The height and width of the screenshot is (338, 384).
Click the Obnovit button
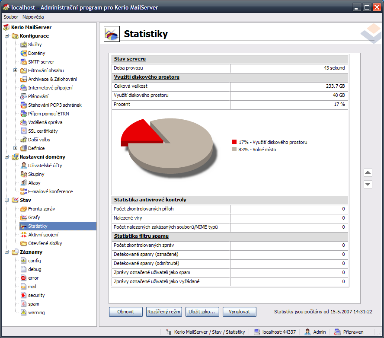(x=126, y=312)
